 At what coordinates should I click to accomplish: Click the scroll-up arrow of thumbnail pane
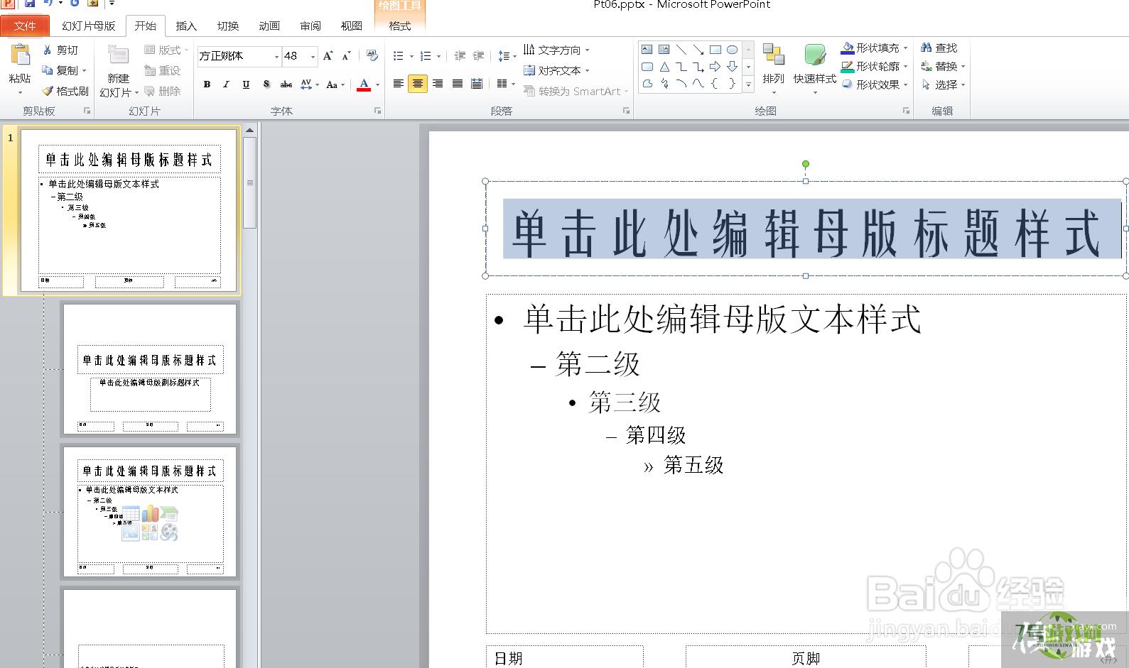point(249,130)
